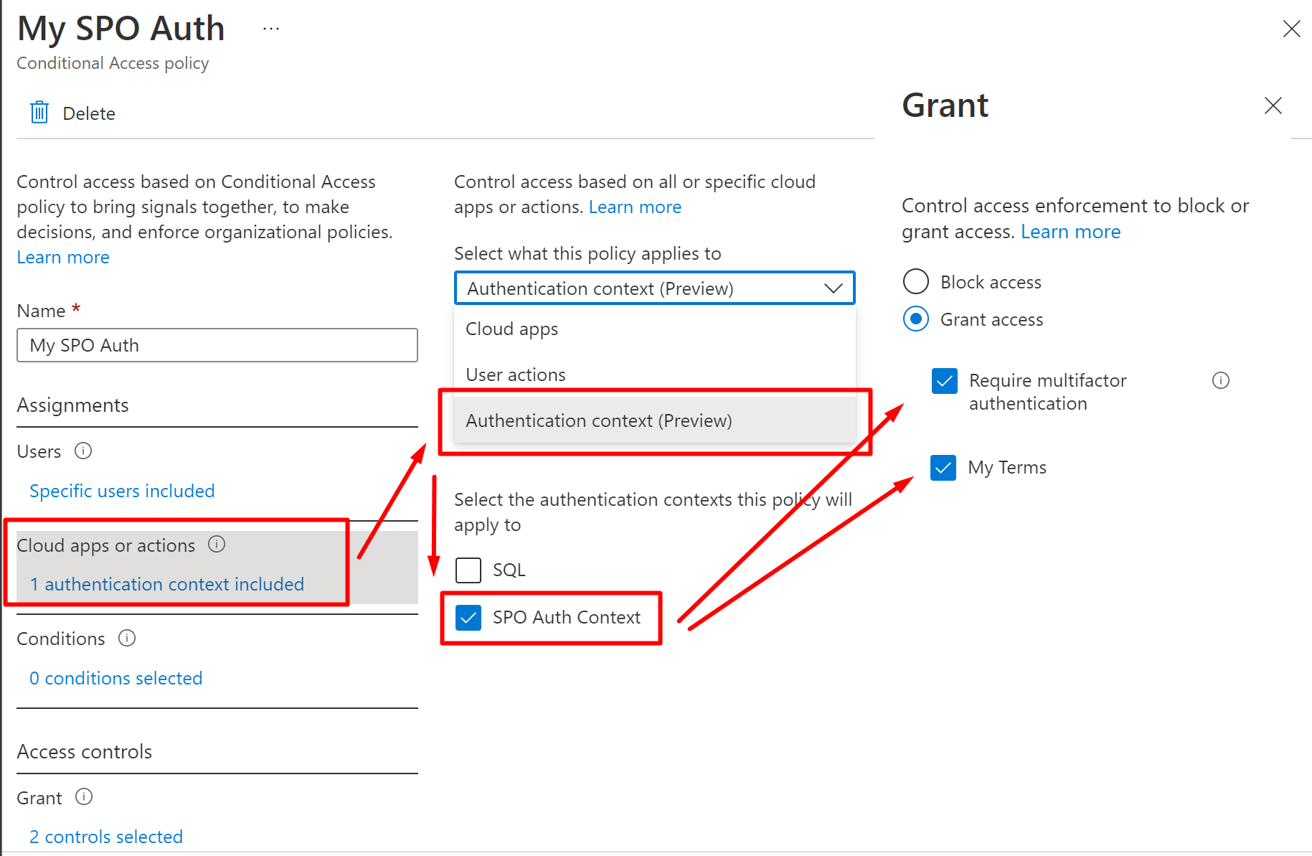Click info icon next to Cloud apps or actions
Image resolution: width=1312 pixels, height=856 pixels.
click(x=217, y=544)
